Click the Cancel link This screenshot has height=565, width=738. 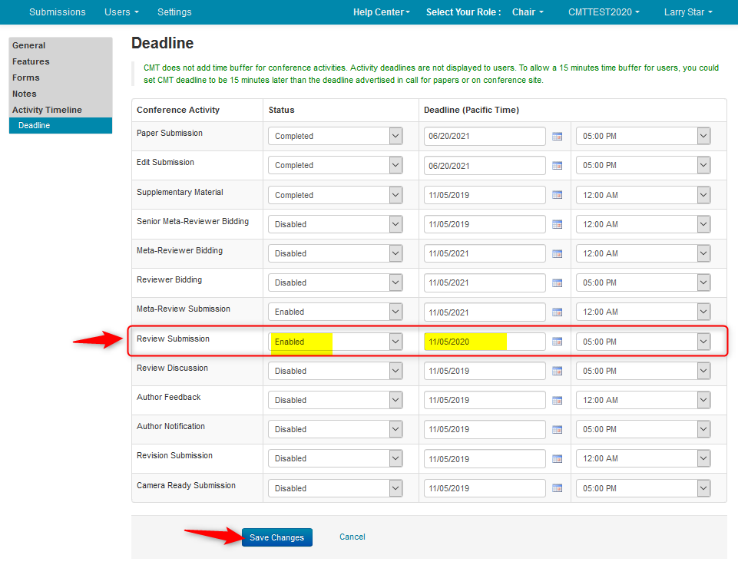(352, 537)
